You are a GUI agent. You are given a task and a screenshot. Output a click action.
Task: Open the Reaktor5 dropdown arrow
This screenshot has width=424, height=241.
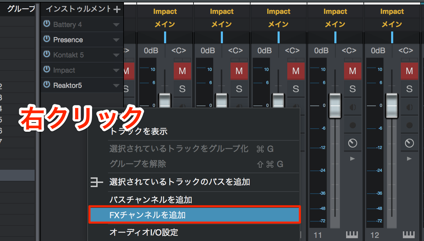click(x=116, y=86)
